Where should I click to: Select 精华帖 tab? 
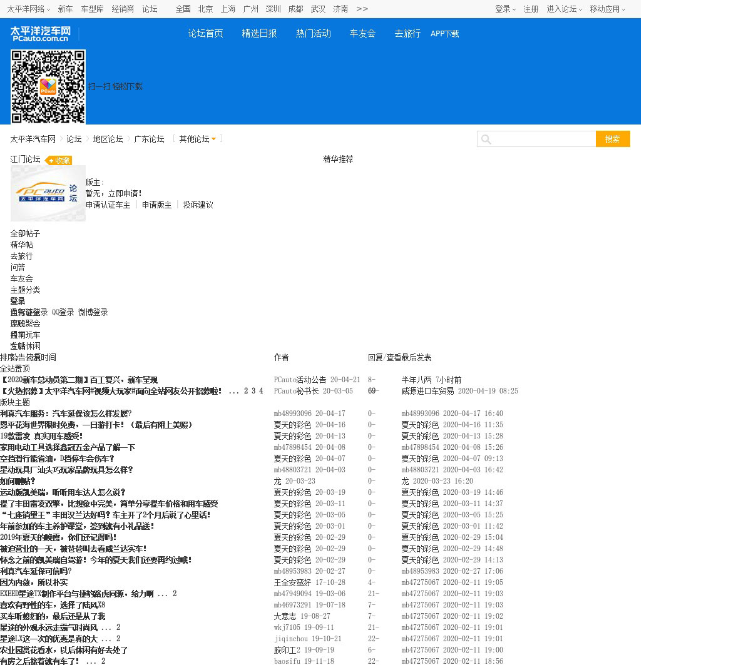point(22,245)
